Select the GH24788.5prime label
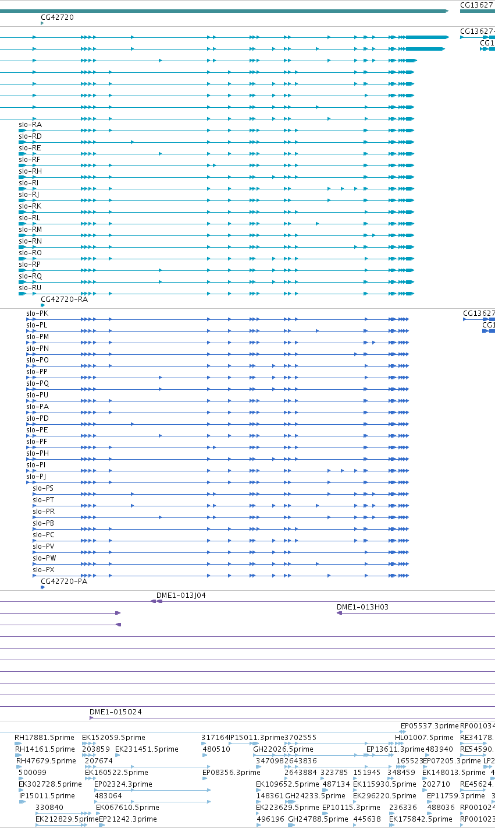Image resolution: width=495 pixels, height=828 pixels. [318, 819]
